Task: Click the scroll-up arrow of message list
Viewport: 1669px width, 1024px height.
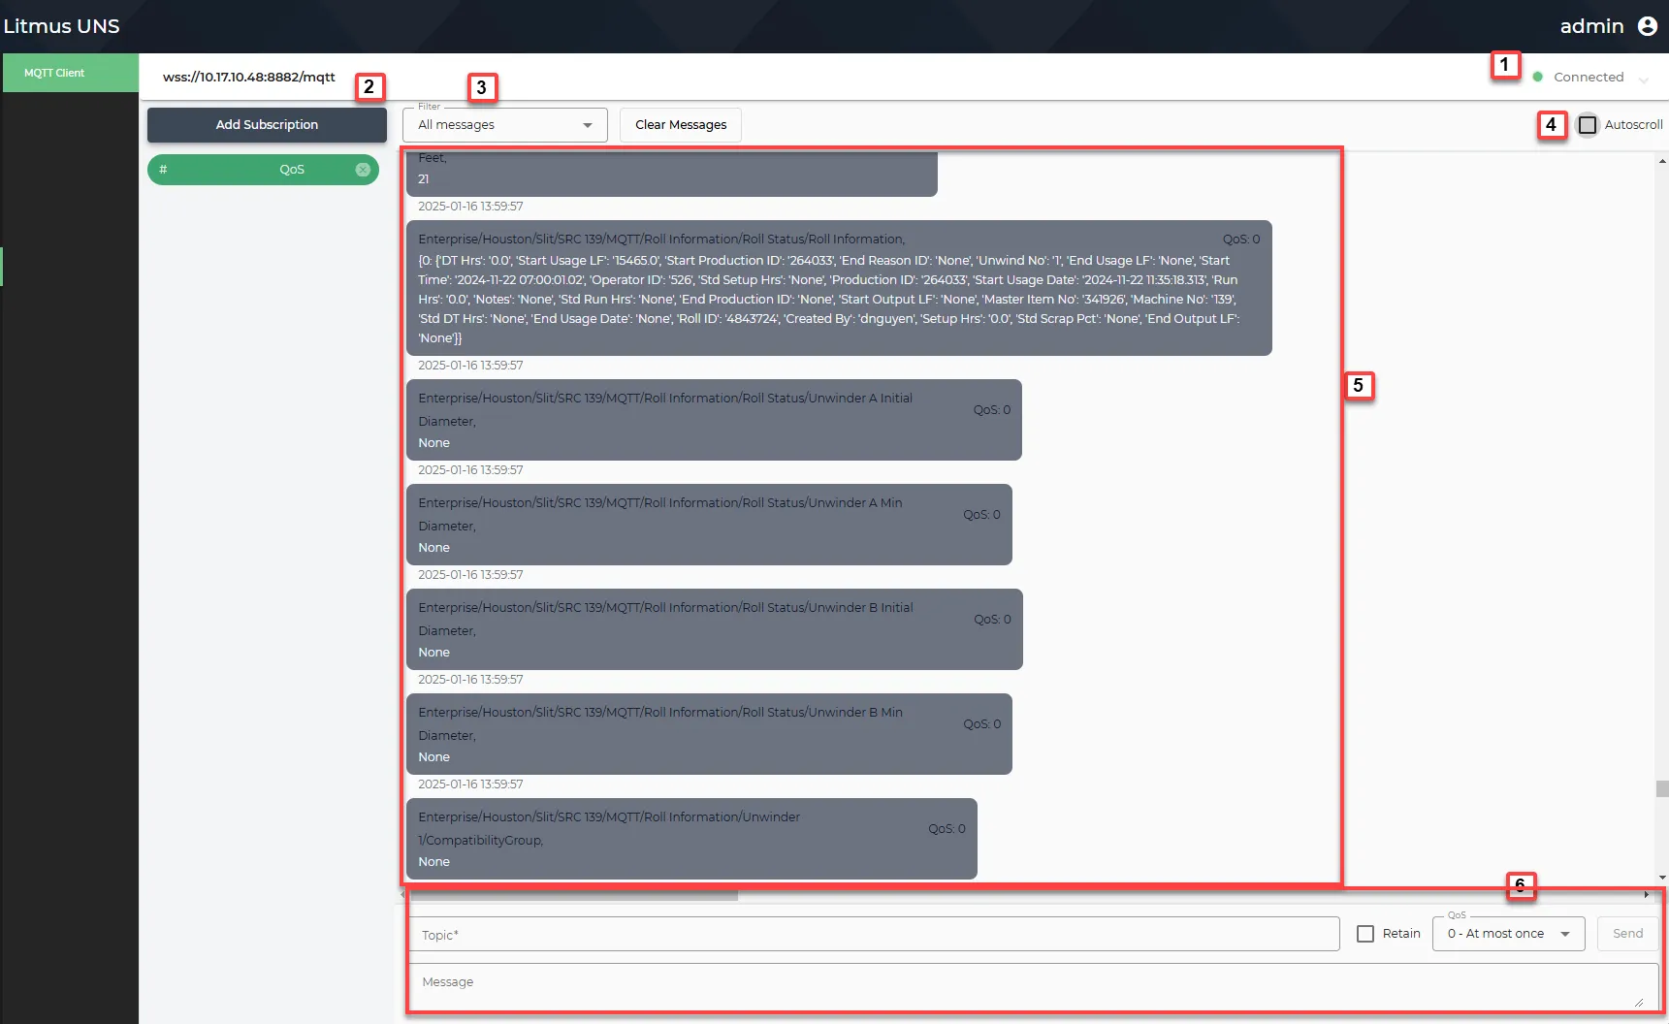Action: point(1662,162)
